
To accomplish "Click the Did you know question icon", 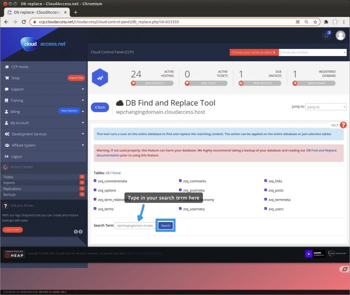I will pyautogui.click(x=5, y=205).
